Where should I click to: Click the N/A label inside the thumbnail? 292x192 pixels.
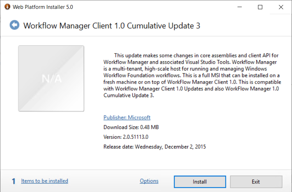coord(52,78)
